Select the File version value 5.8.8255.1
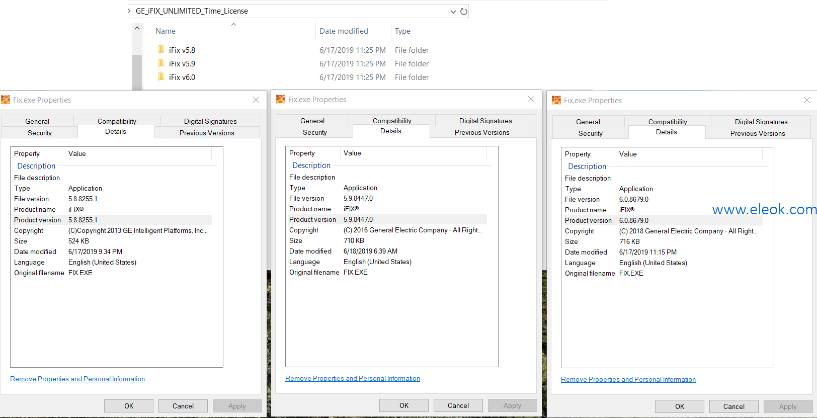Image resolution: width=817 pixels, height=418 pixels. (83, 199)
